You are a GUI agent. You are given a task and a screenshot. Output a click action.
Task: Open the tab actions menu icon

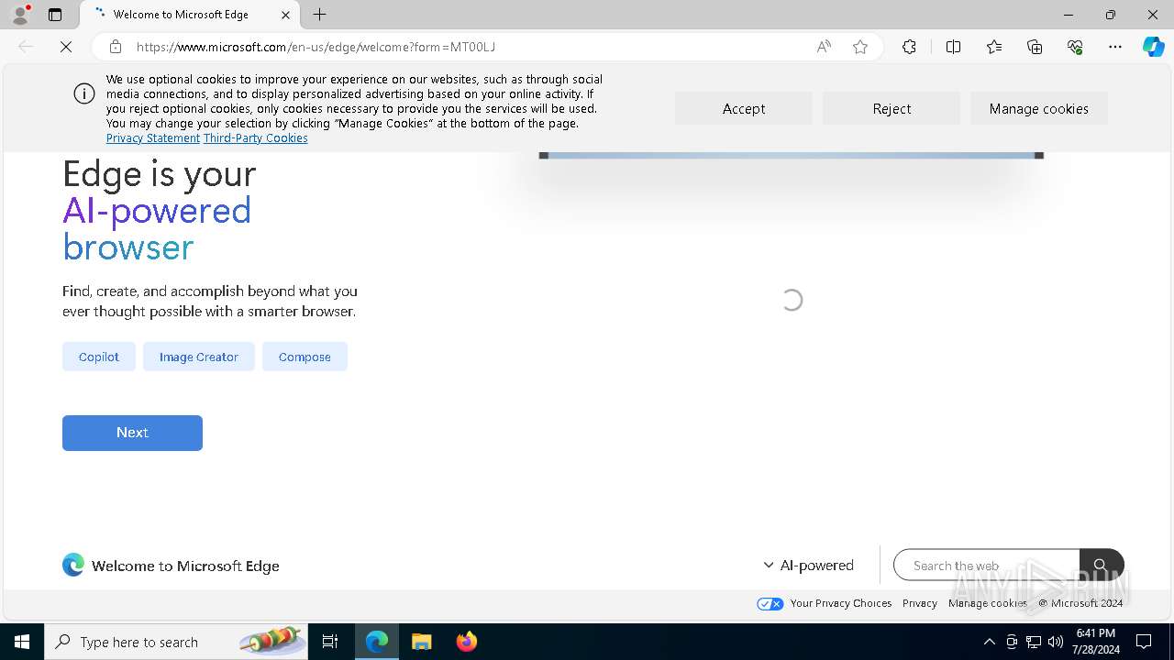[x=55, y=15]
